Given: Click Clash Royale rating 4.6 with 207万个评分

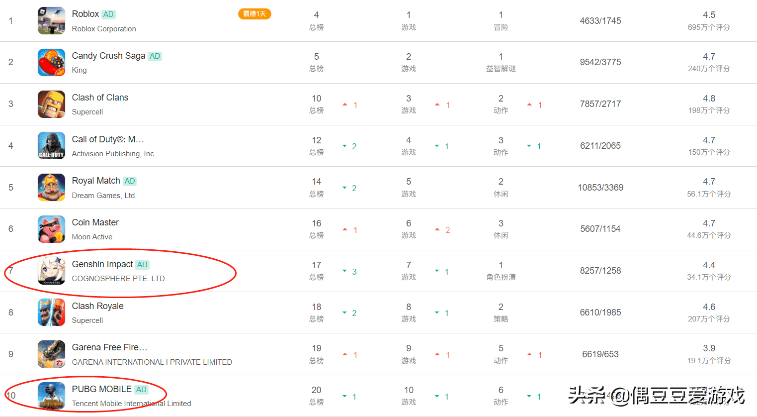Looking at the screenshot, I should pos(709,313).
